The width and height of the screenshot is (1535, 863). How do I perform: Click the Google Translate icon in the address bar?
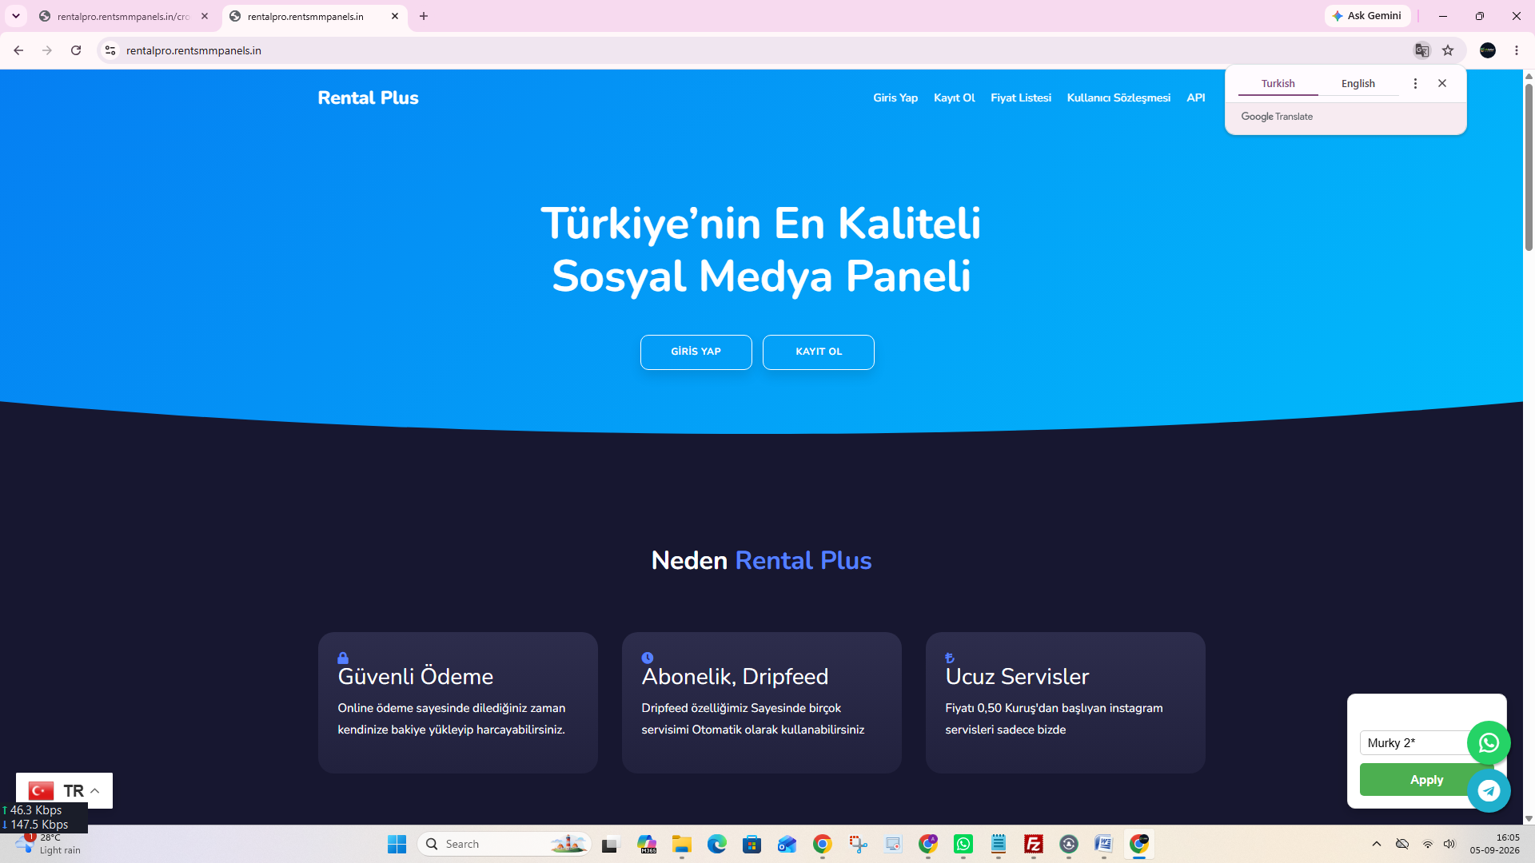point(1421,50)
